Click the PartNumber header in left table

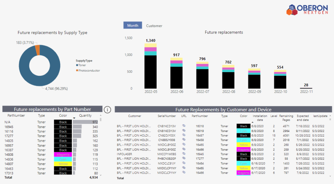[x=16, y=115]
